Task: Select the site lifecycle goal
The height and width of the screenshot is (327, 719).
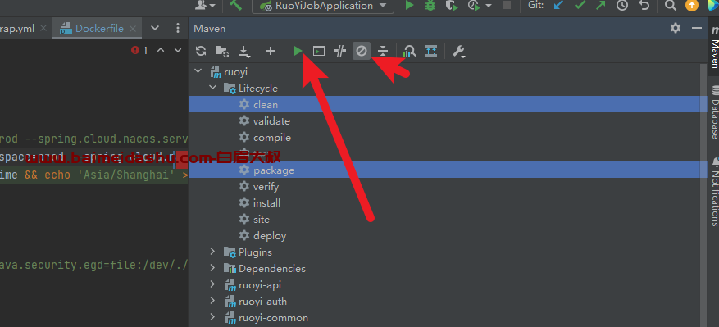Action: 448,219
